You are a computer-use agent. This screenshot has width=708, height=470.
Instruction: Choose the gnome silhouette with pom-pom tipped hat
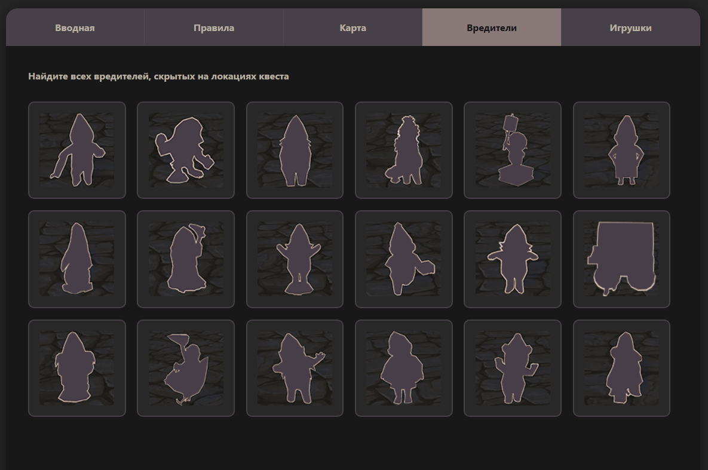[186, 259]
